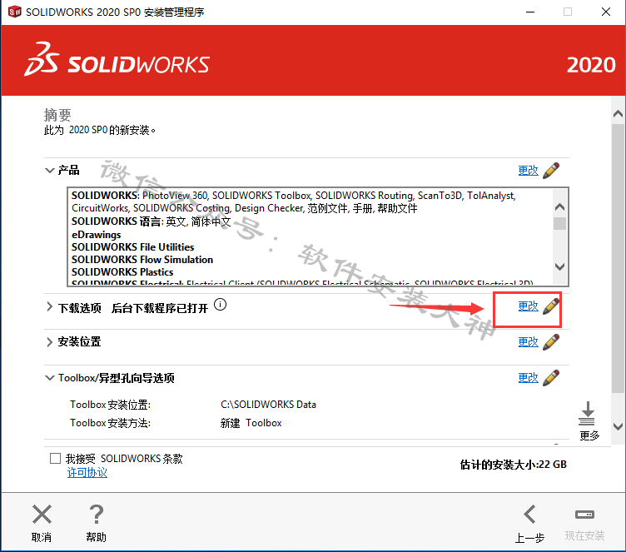The image size is (626, 552).
Task: Select SOLIDWORKS Plastics in list
Action: tap(122, 272)
